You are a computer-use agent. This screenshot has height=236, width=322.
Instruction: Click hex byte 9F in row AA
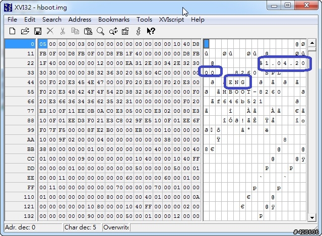click(x=62, y=139)
